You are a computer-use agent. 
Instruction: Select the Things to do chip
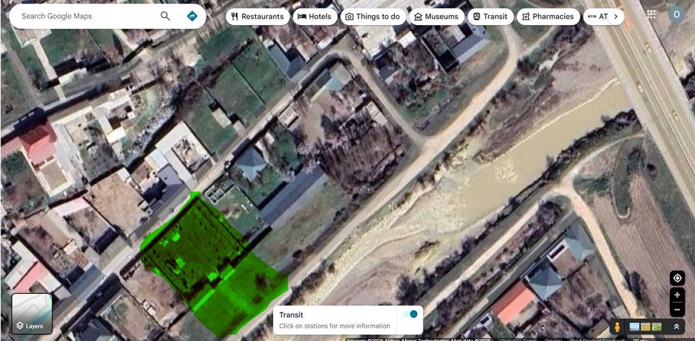(x=373, y=17)
